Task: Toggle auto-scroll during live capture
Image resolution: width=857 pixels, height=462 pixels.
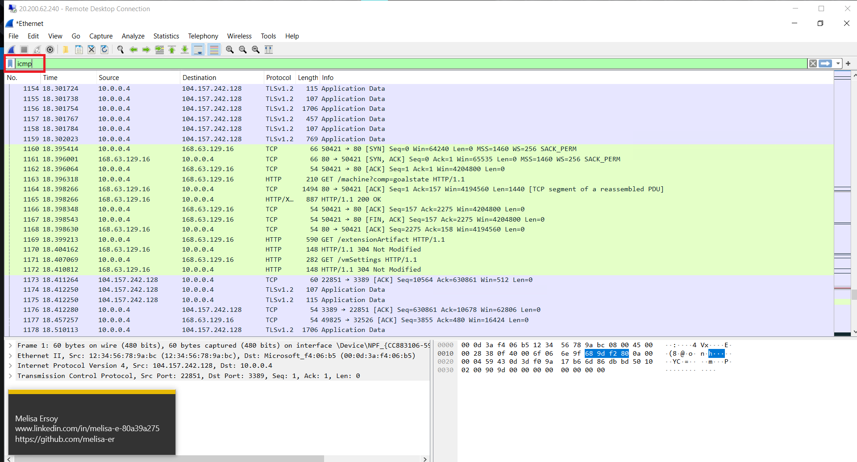Action: (198, 50)
